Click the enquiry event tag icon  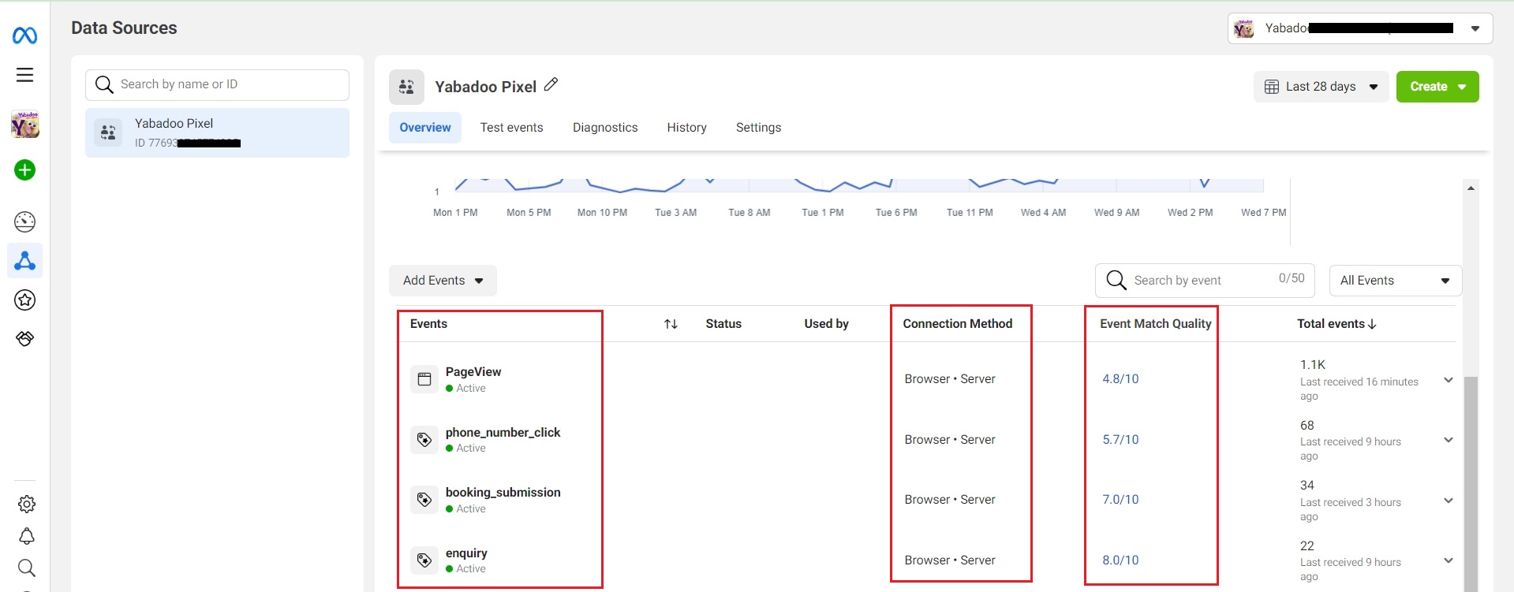[424, 560]
